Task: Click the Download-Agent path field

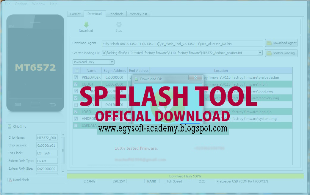Action: [x=182, y=44]
